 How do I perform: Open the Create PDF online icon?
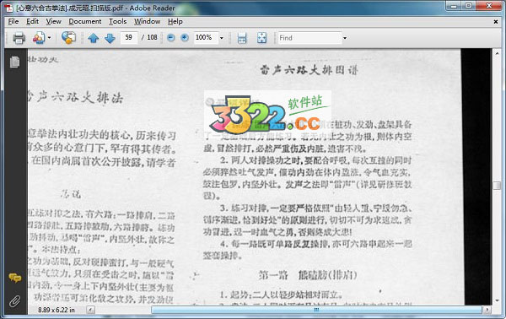point(39,38)
